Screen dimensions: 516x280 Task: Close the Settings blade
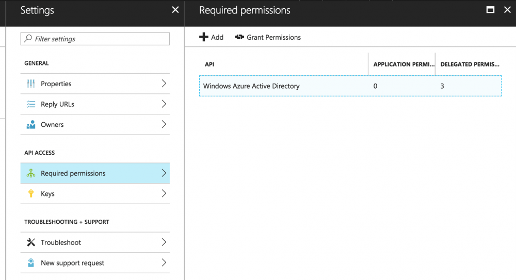point(175,10)
